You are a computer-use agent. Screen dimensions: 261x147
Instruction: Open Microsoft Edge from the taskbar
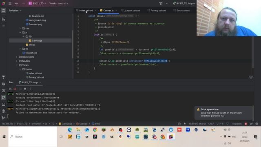click(x=70, y=130)
